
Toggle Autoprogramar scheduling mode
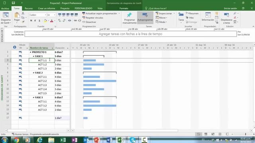[x=145, y=17]
